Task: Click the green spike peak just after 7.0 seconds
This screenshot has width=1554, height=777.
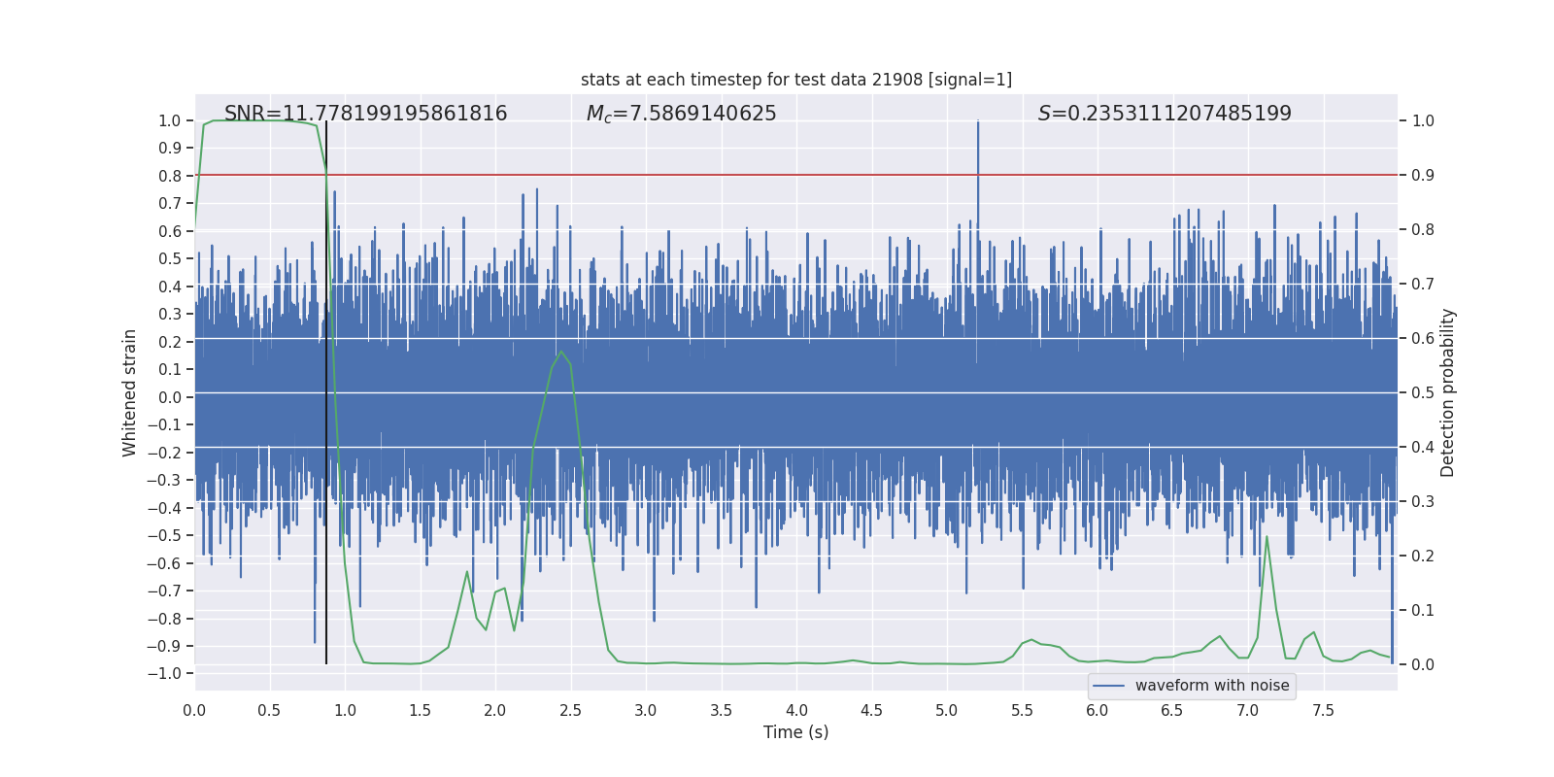Action: [x=1267, y=537]
